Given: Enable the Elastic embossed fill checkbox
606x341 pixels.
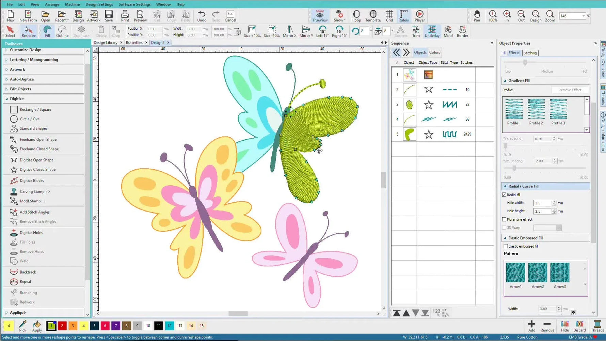Looking at the screenshot, I should [x=506, y=246].
